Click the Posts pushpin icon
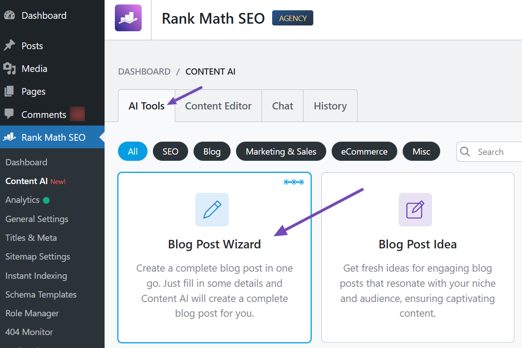Screen dimensions: 522x348 pos(9,46)
